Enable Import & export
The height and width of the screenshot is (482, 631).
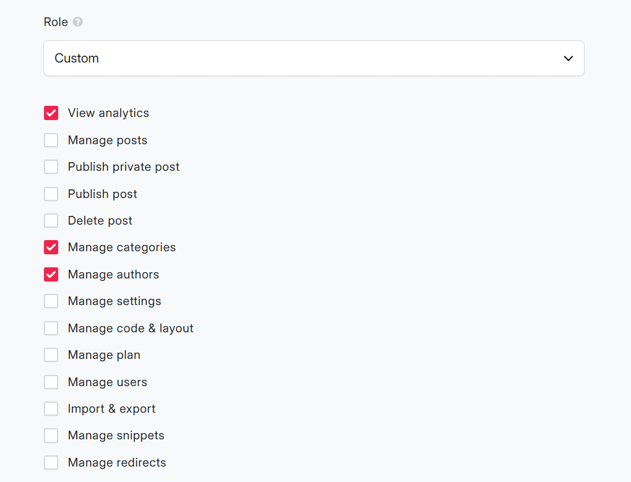51,408
